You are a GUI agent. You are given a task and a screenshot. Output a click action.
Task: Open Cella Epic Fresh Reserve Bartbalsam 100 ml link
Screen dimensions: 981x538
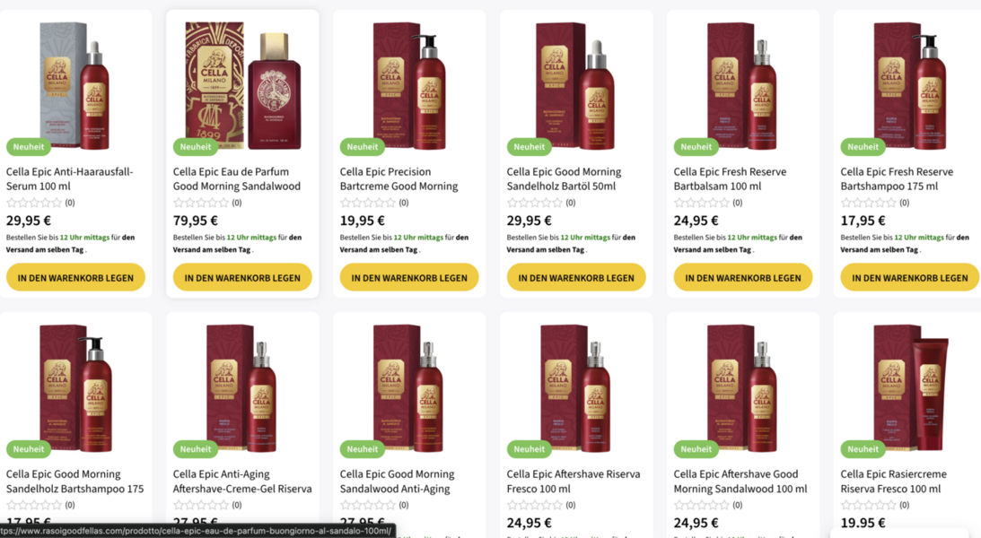click(x=730, y=179)
